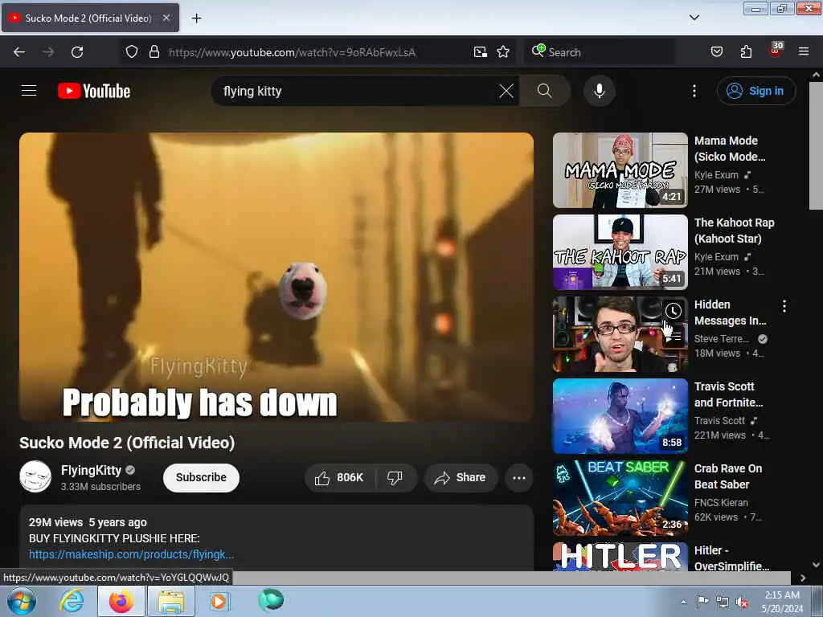Click the Sign in button
Screen dimensions: 823x617
755,91
